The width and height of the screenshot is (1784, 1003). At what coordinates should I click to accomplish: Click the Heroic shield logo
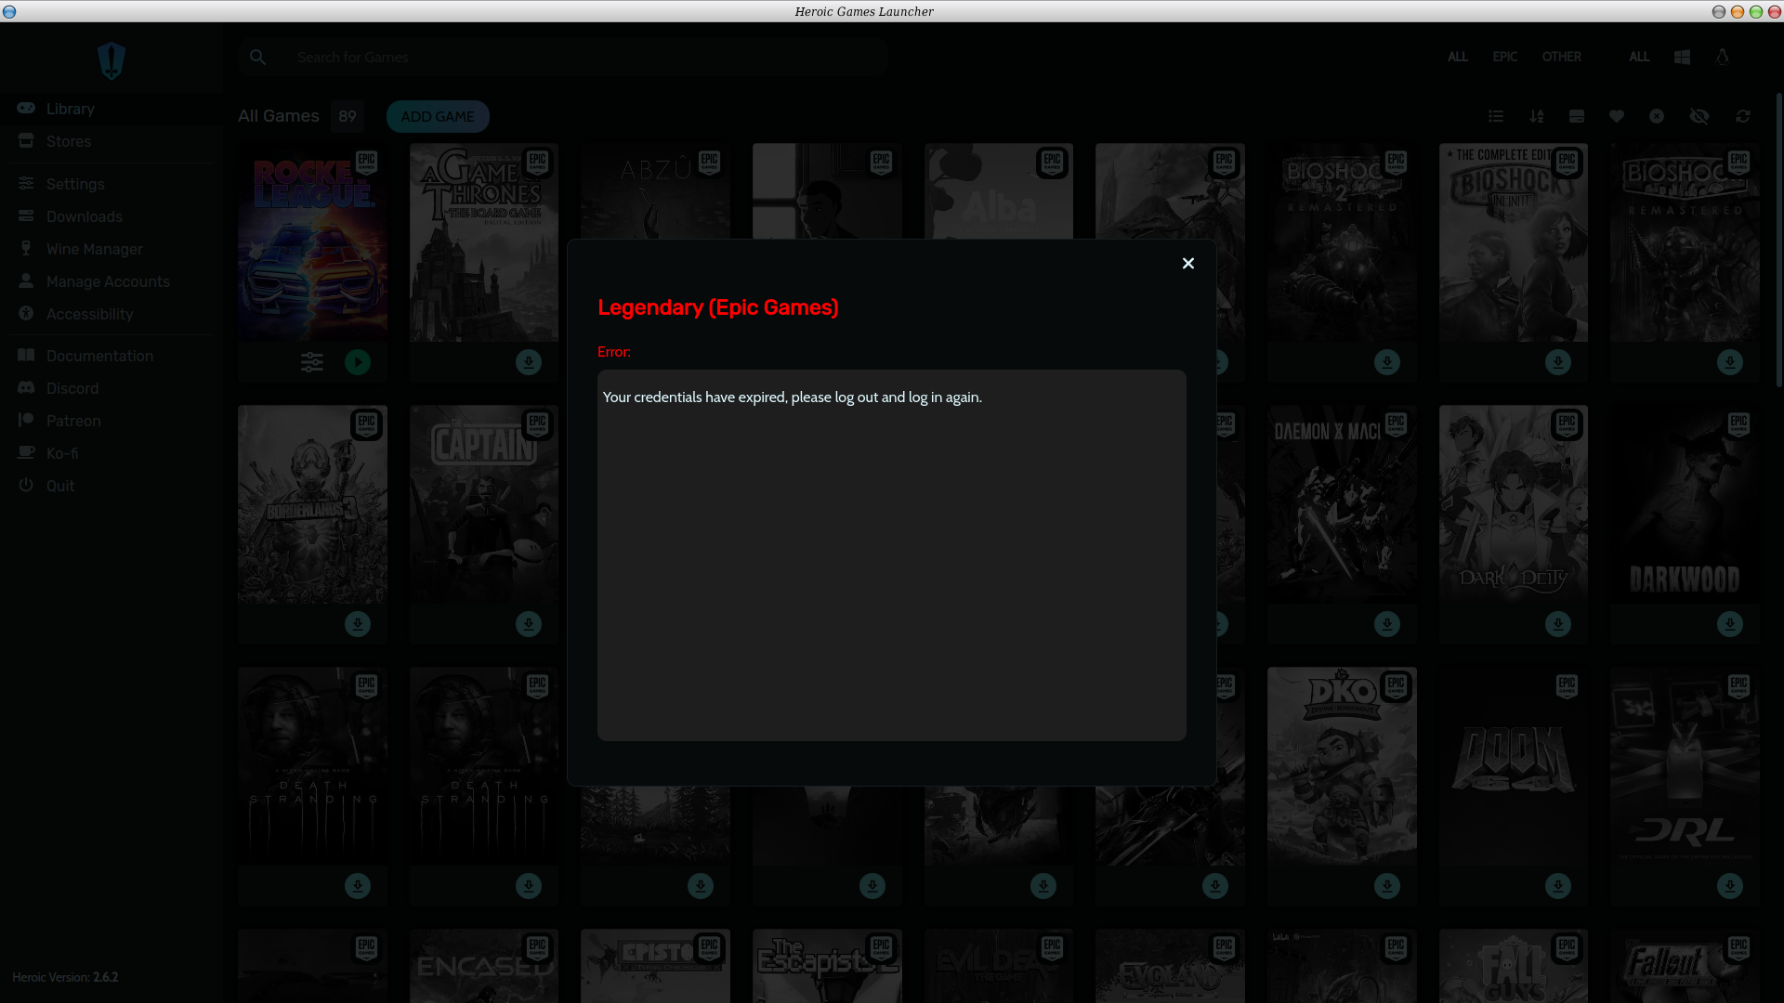tap(111, 60)
